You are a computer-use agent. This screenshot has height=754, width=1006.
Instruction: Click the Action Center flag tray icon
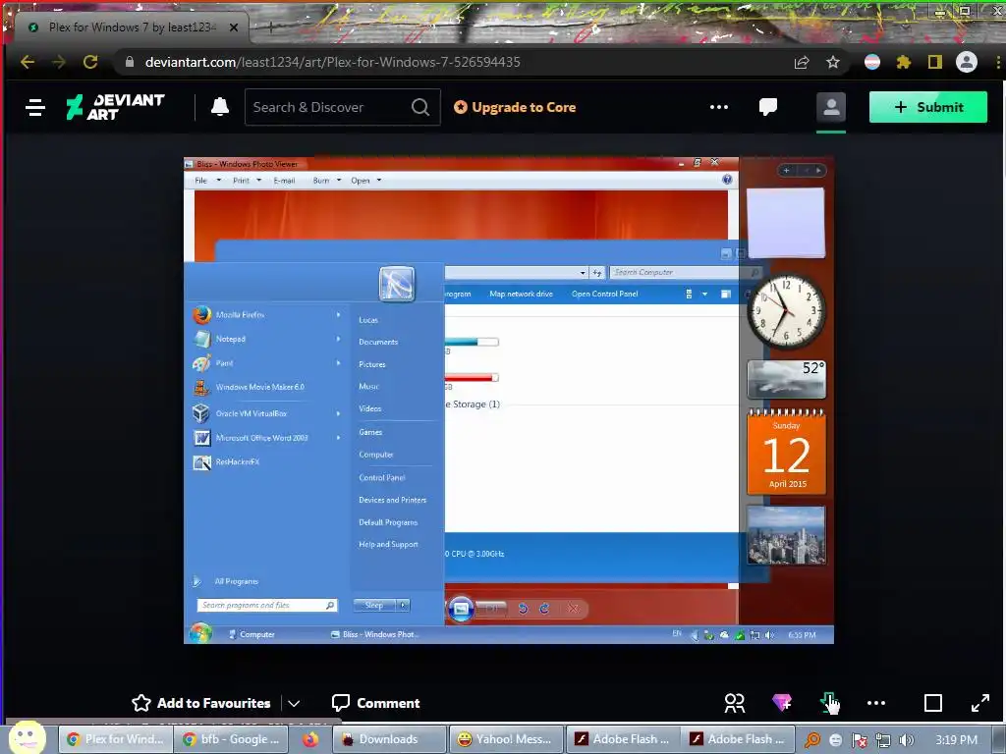coord(859,740)
